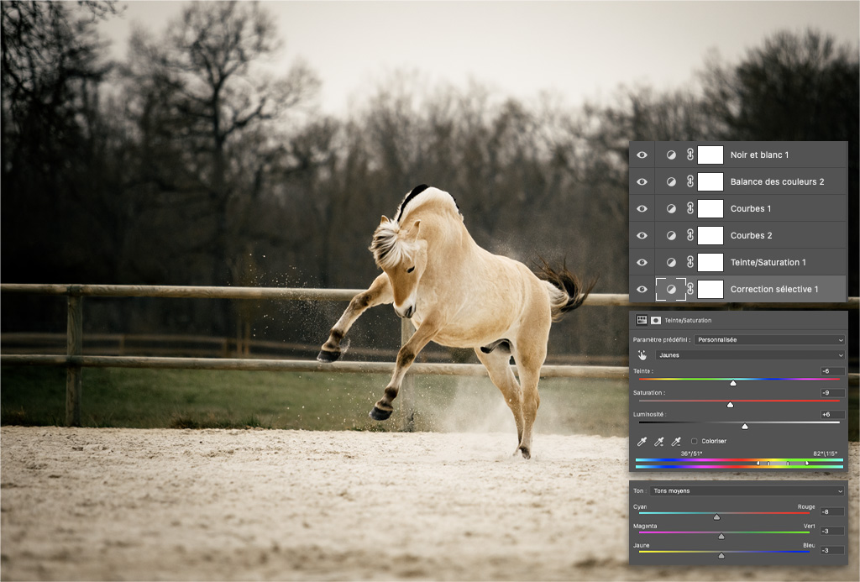Click the Teinte slider handle

(732, 384)
